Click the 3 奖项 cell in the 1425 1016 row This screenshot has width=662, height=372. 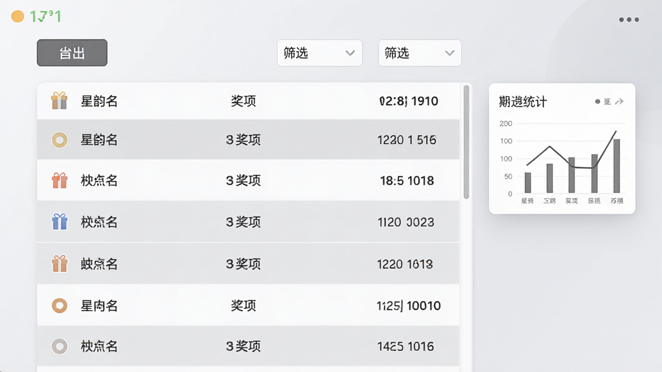243,346
